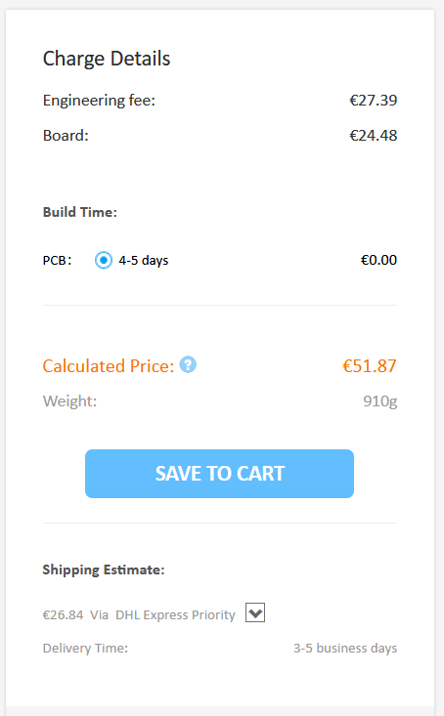Screen dimensions: 444x716
Task: Click the €27.39 engineering fee amount
Action: pyautogui.click(x=374, y=101)
